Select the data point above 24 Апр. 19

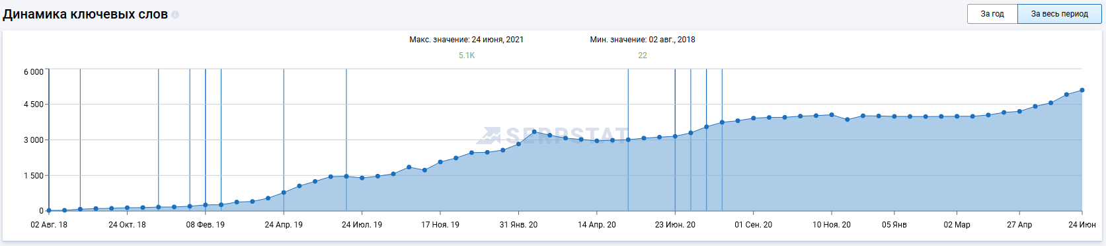[x=284, y=192]
